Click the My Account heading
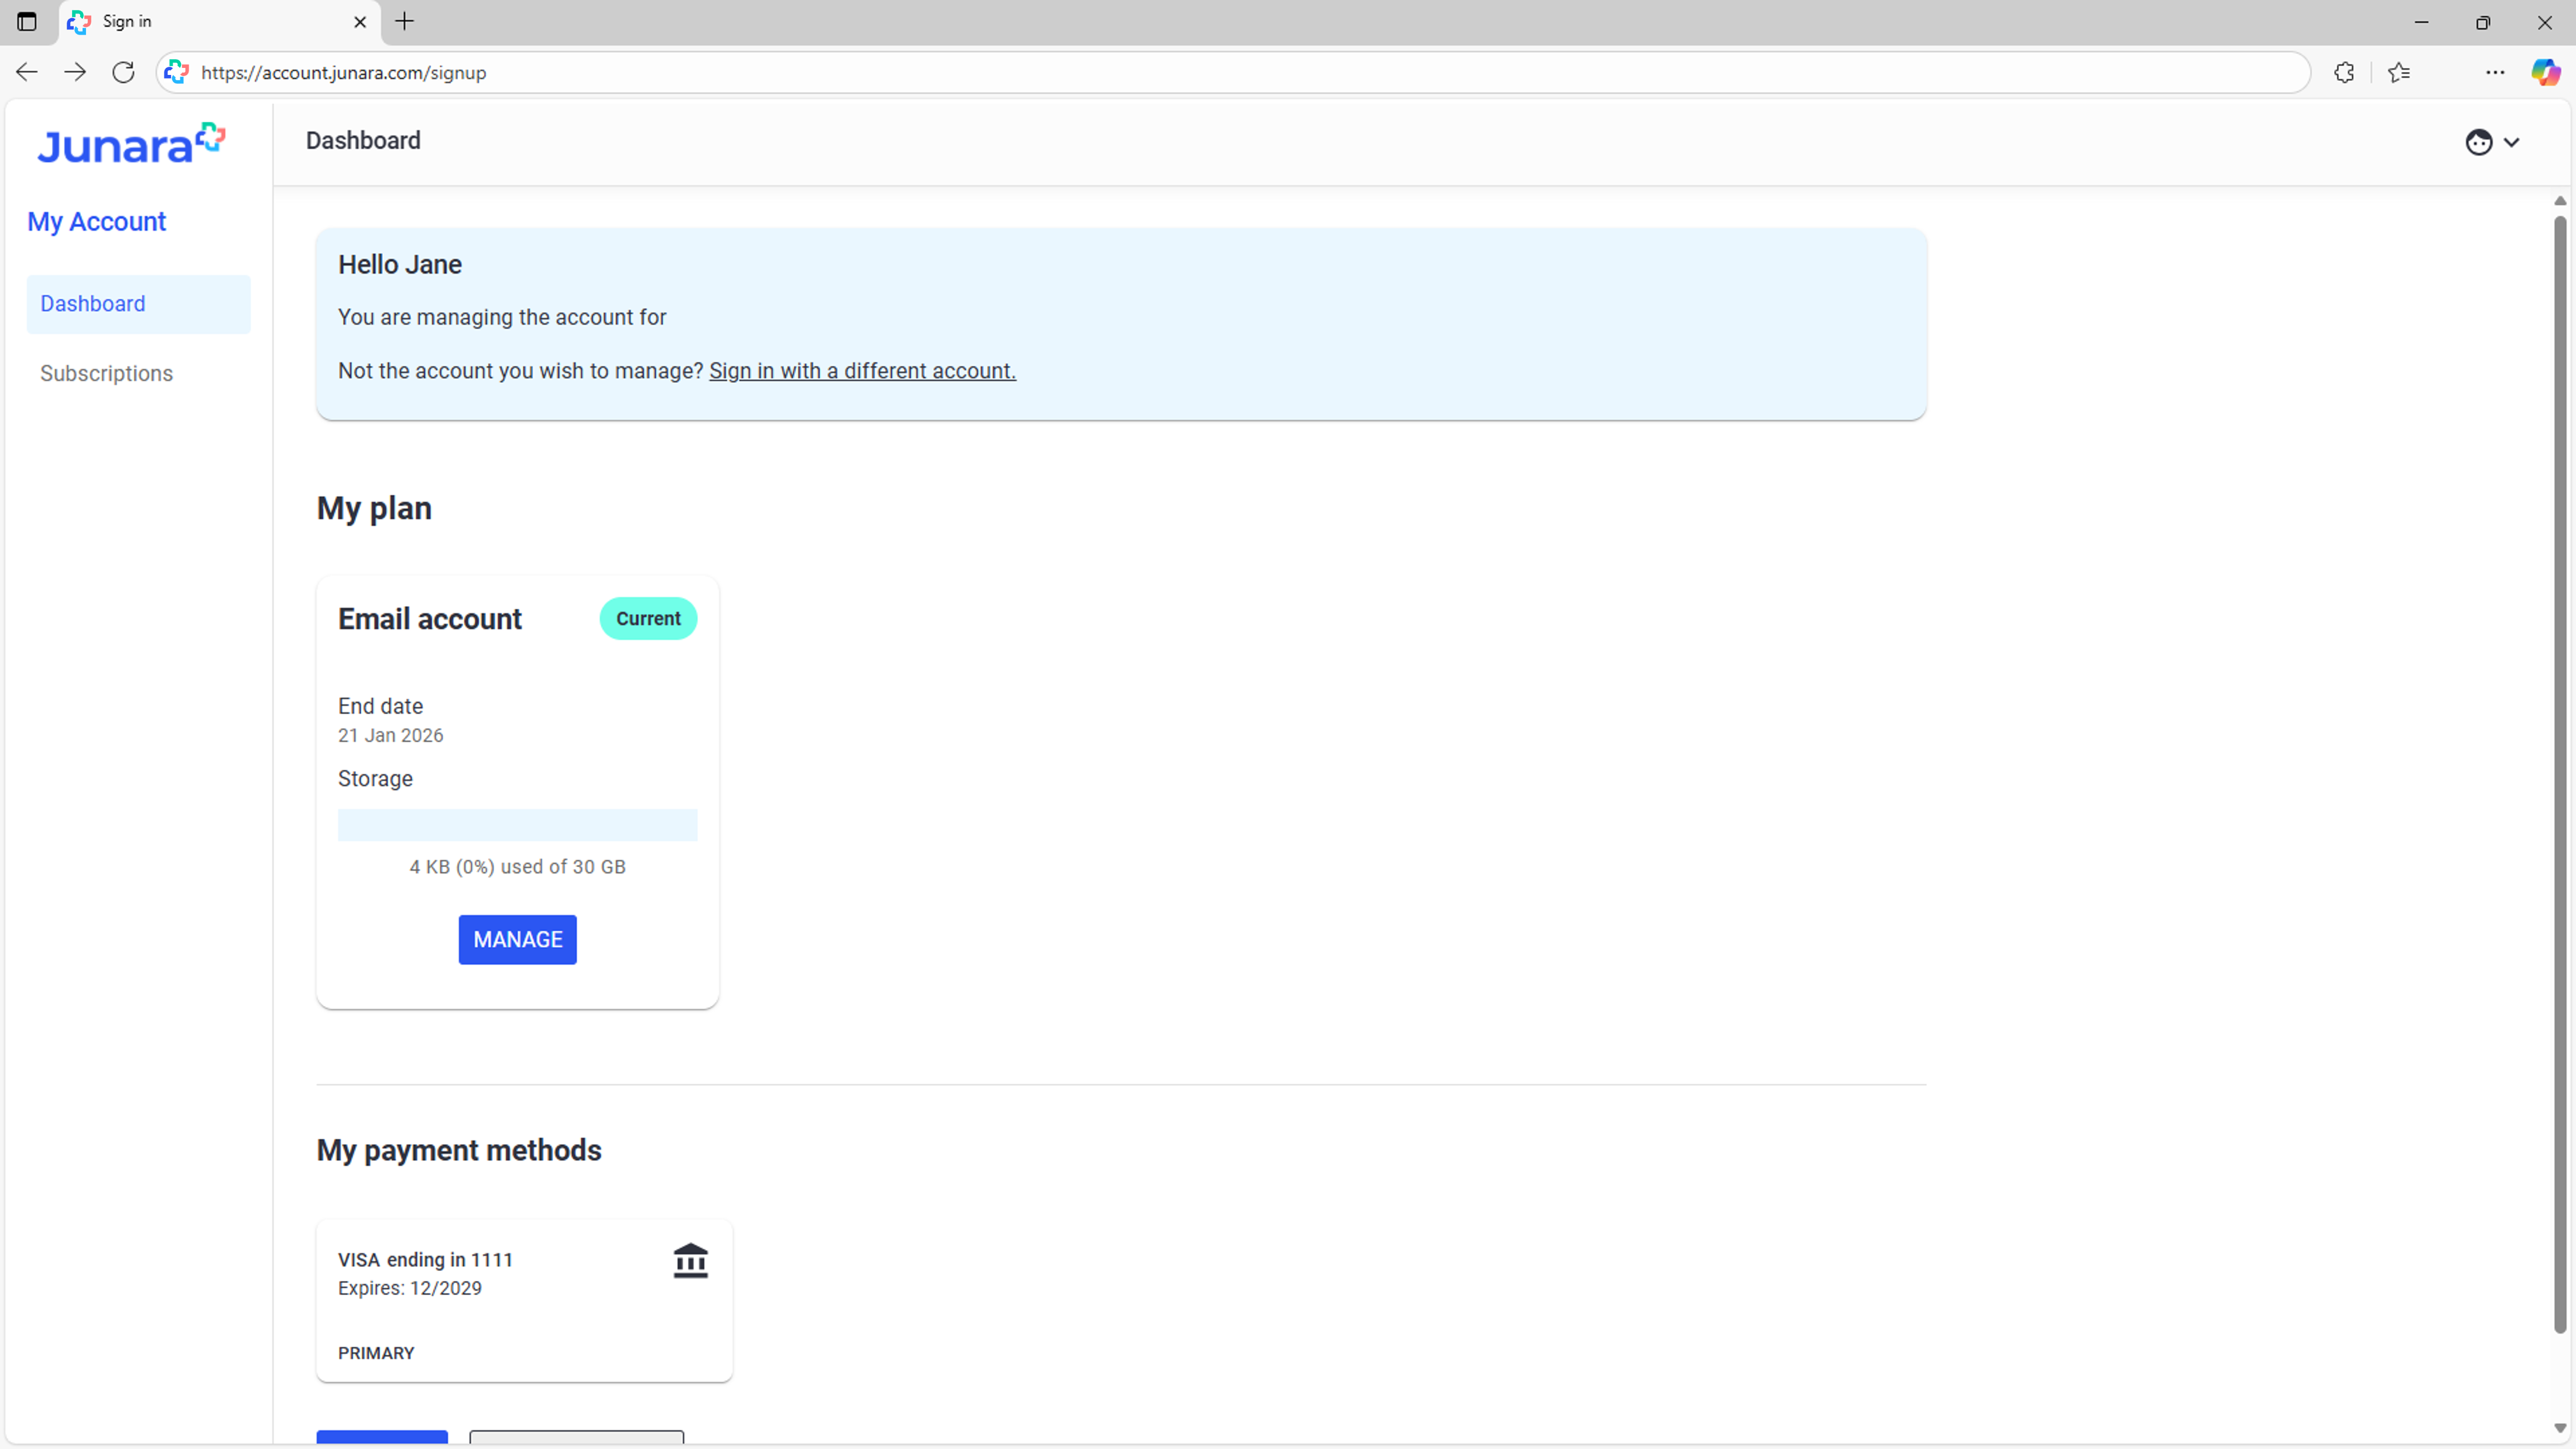2576x1449 pixels. 96,221
